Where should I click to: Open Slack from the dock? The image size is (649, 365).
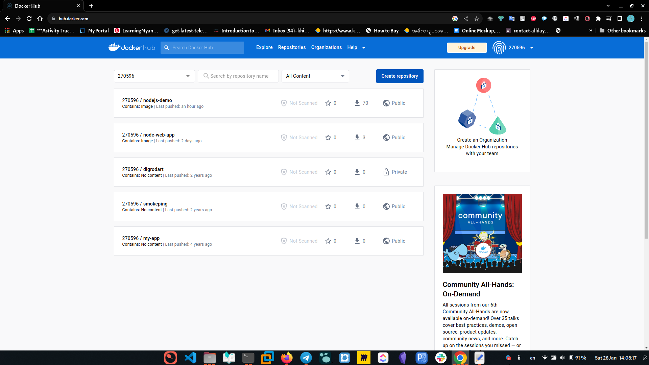pos(441,358)
